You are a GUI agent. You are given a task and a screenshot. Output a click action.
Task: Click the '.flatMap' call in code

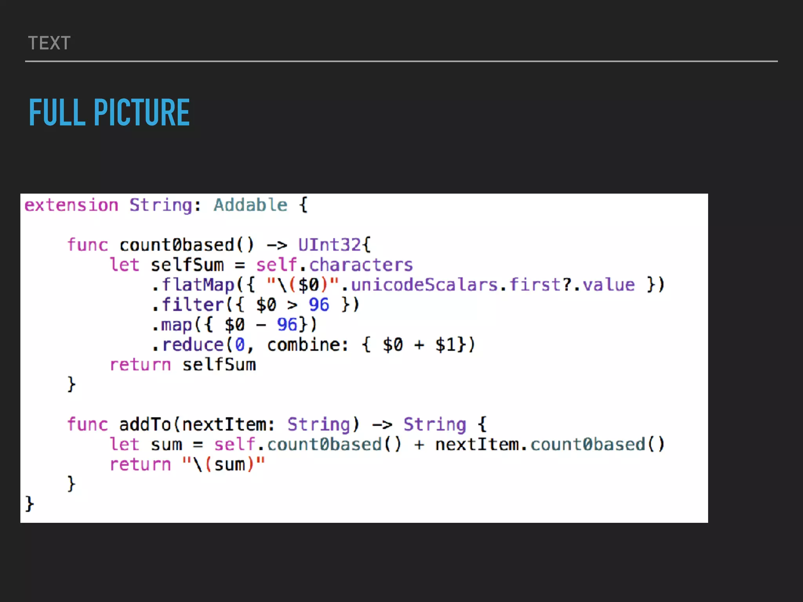[194, 285]
